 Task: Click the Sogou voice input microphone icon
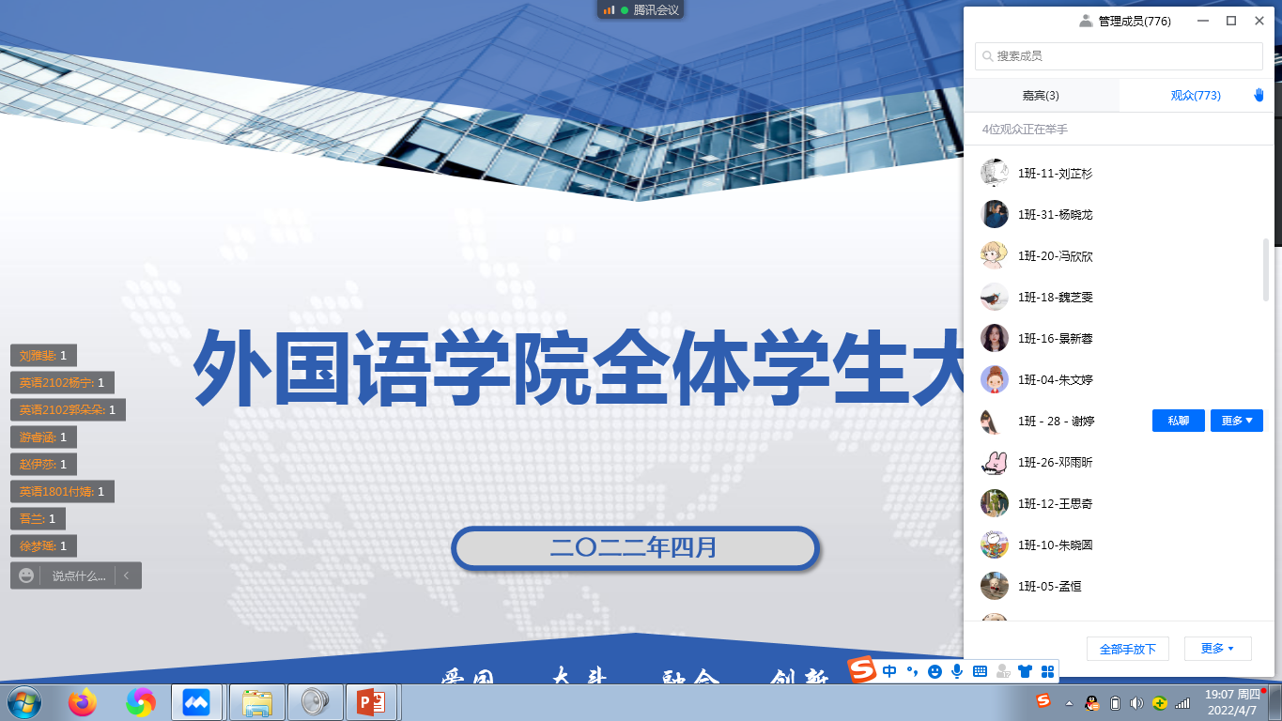957,671
